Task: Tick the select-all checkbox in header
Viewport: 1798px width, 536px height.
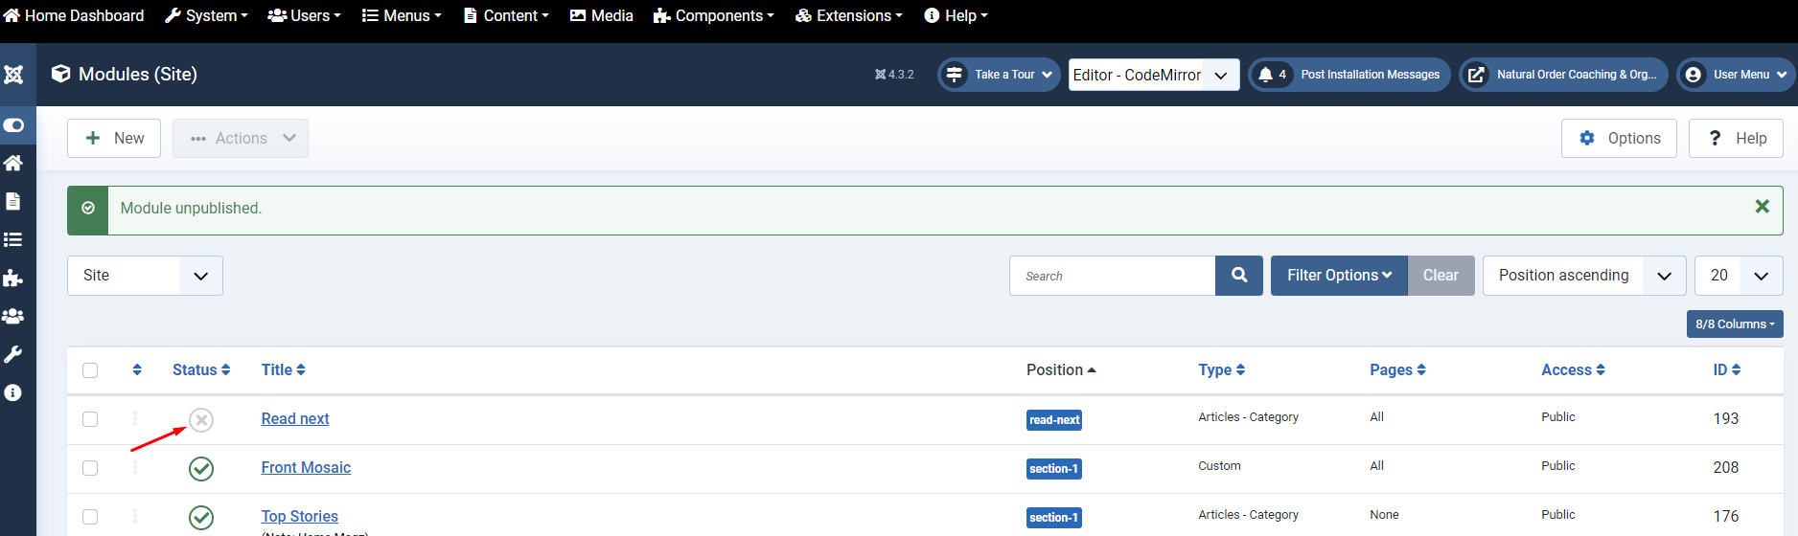Action: [x=90, y=370]
